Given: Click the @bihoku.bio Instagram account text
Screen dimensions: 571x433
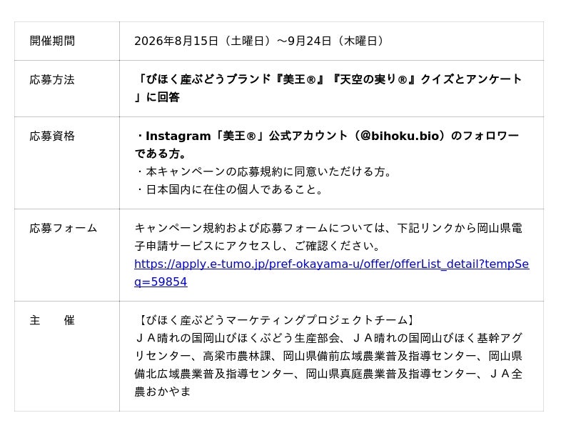Looking at the screenshot, I should pyautogui.click(x=400, y=136).
